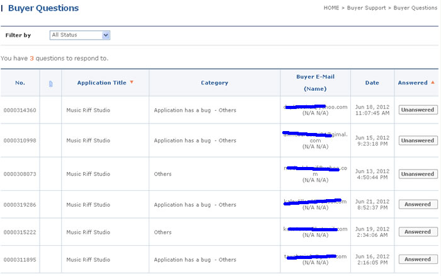Click Unanswered button for question 0000308073
Image resolution: width=441 pixels, height=276 pixels.
(x=418, y=174)
